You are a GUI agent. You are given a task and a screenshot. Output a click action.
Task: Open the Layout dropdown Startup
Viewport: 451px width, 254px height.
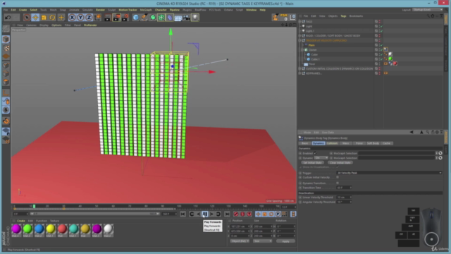point(428,10)
